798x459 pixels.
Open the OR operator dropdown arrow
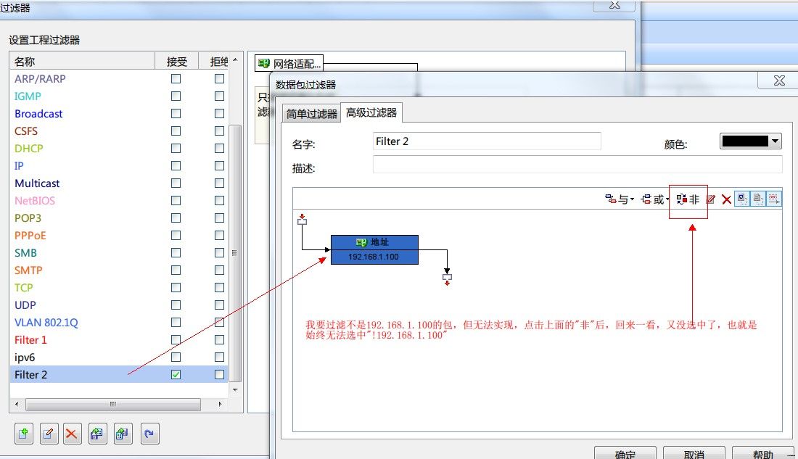click(668, 199)
